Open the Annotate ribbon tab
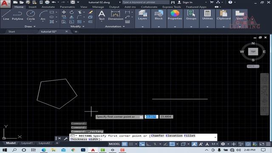Viewport: 272px width, 153px height. [48, 7]
